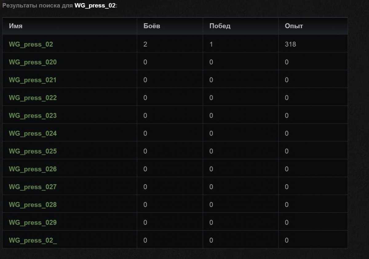Click experience value 318
Screen dimensions: 369x259
click(x=290, y=44)
